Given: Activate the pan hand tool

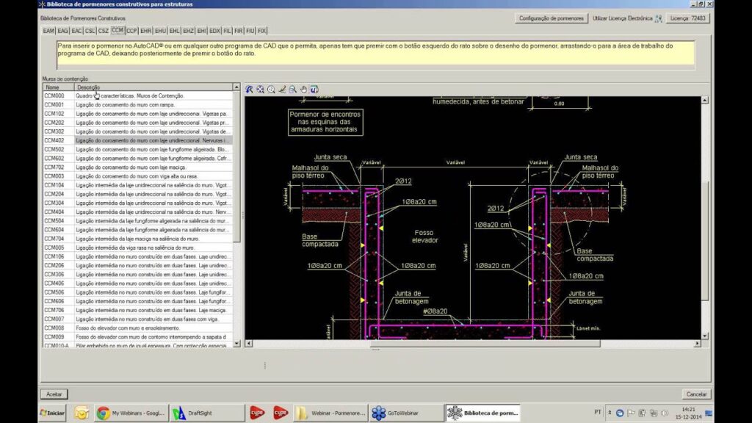Looking at the screenshot, I should tap(303, 90).
